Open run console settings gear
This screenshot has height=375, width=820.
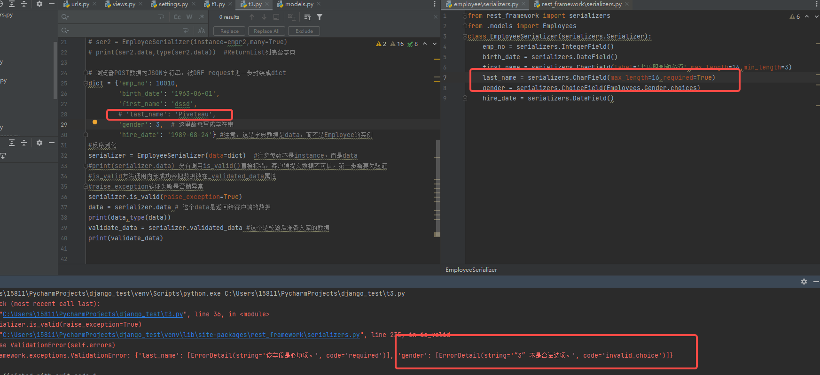coord(804,282)
